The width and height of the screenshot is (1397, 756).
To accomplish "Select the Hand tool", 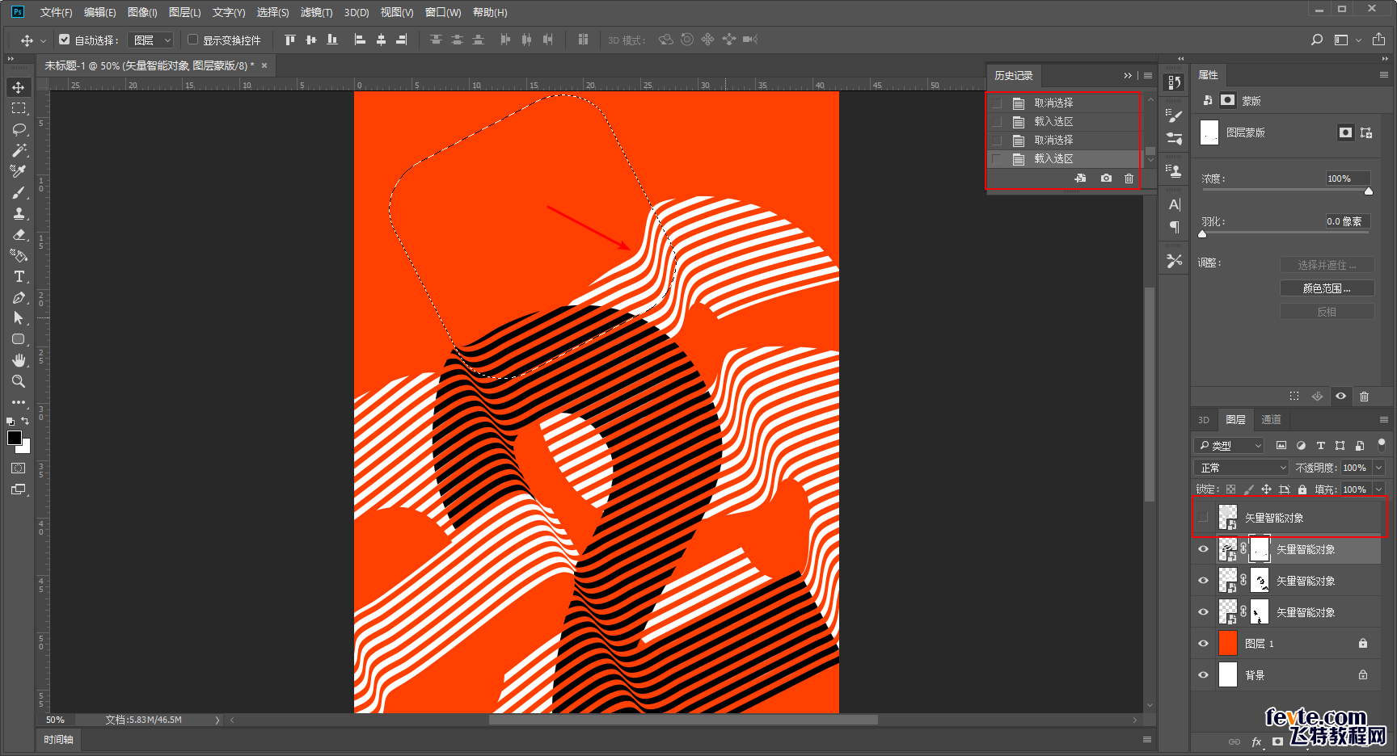I will click(19, 360).
